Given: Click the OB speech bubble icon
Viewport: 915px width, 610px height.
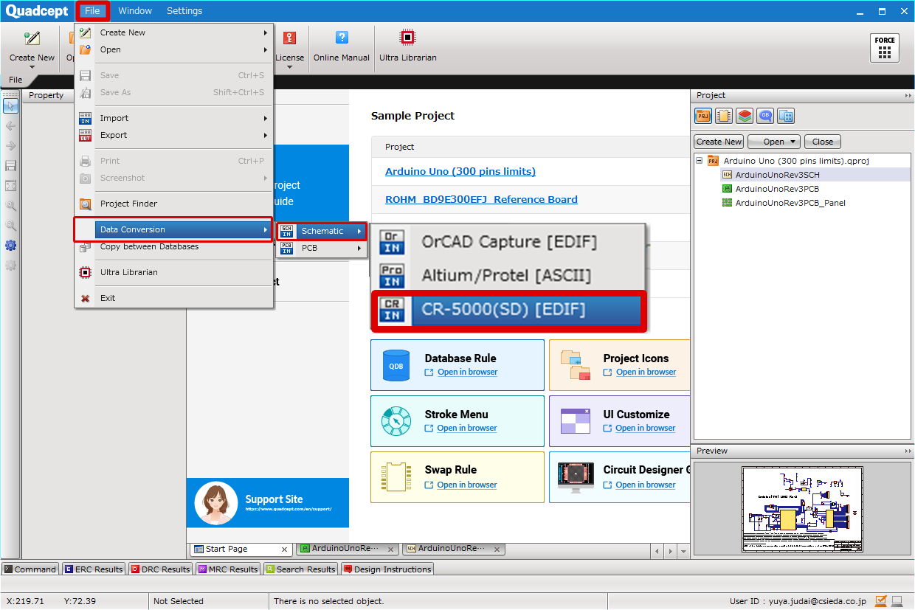Looking at the screenshot, I should pos(766,116).
